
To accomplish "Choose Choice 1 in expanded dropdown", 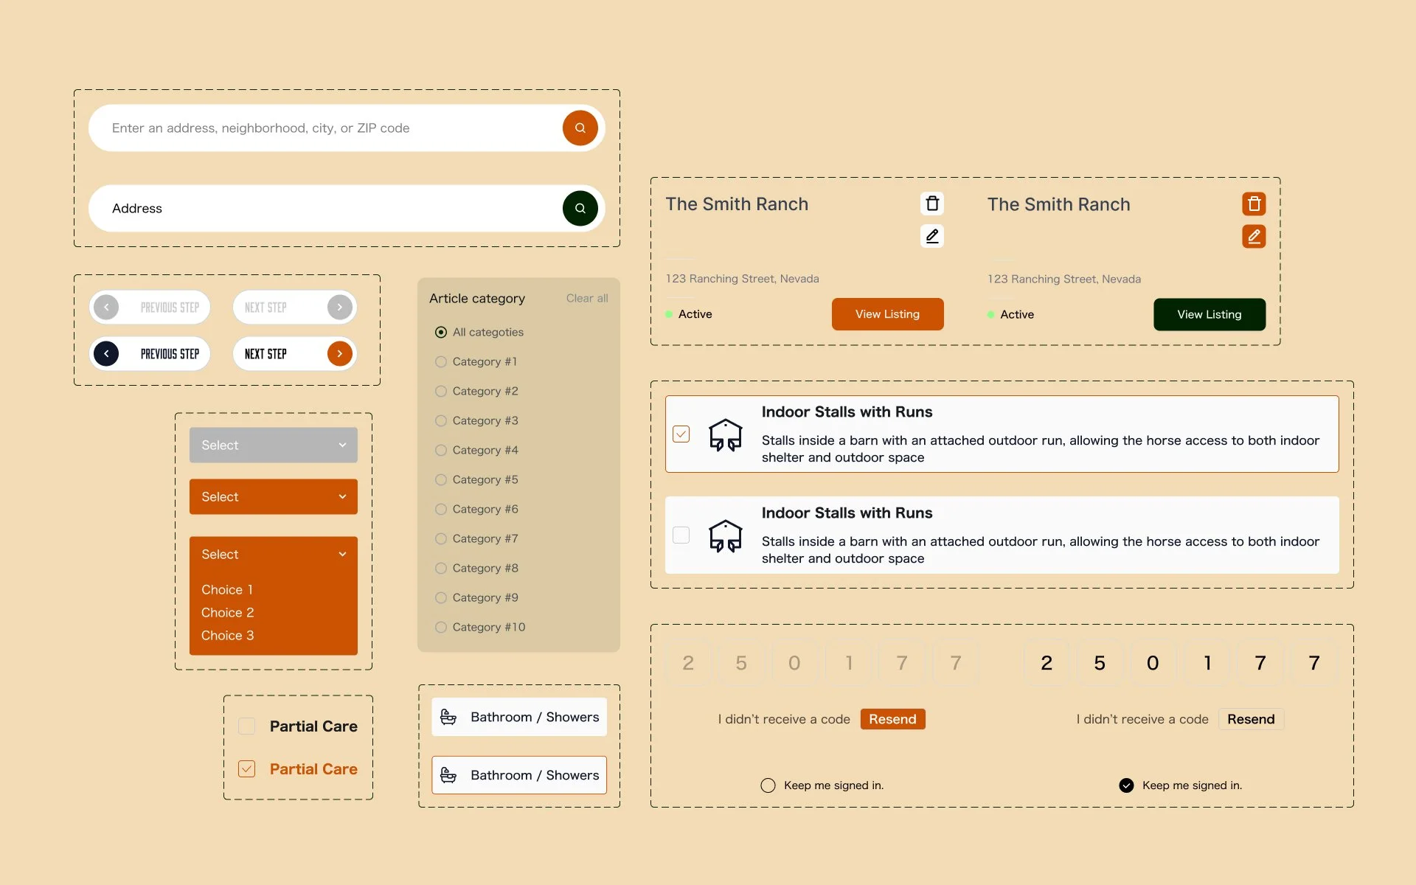I will point(227,590).
